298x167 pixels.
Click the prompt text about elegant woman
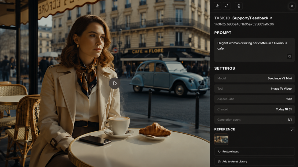click(252, 46)
